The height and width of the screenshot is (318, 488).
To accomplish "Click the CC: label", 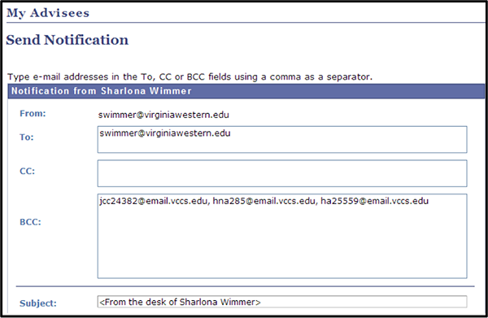I will 28,171.
